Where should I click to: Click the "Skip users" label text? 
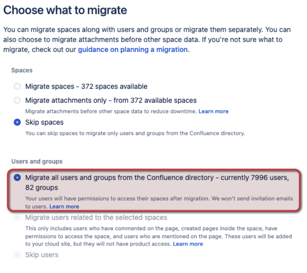click(42, 255)
